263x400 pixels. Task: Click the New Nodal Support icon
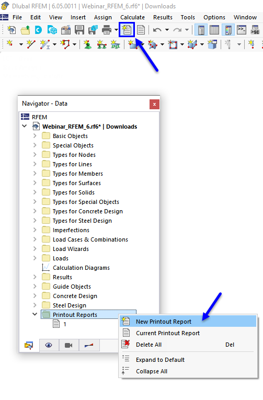[87, 44]
